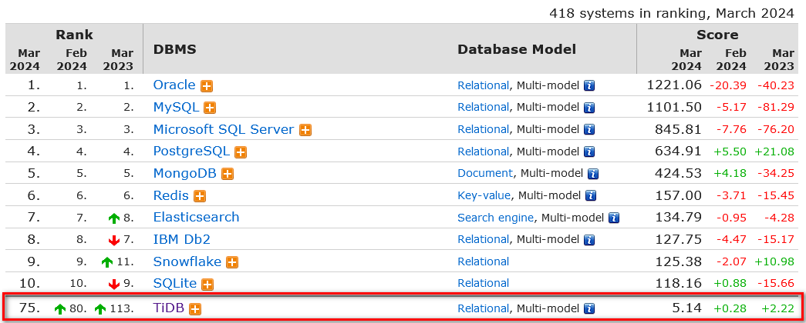Click the orange plus icon next to MySQL
The height and width of the screenshot is (323, 806).
(210, 108)
